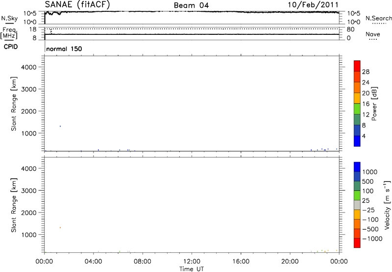The image size is (392, 272).
Task: Click the 18 label on frequency axis
Action: point(33,29)
